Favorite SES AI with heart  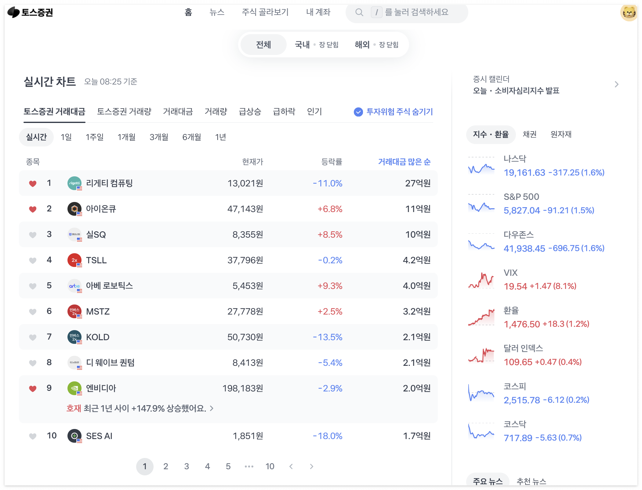click(x=33, y=436)
